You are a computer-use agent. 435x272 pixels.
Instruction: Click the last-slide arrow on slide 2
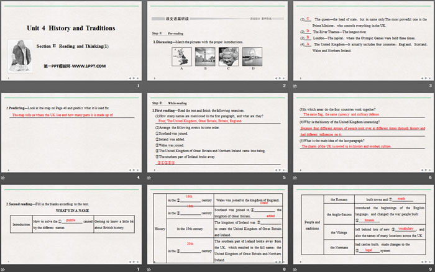[283, 78]
